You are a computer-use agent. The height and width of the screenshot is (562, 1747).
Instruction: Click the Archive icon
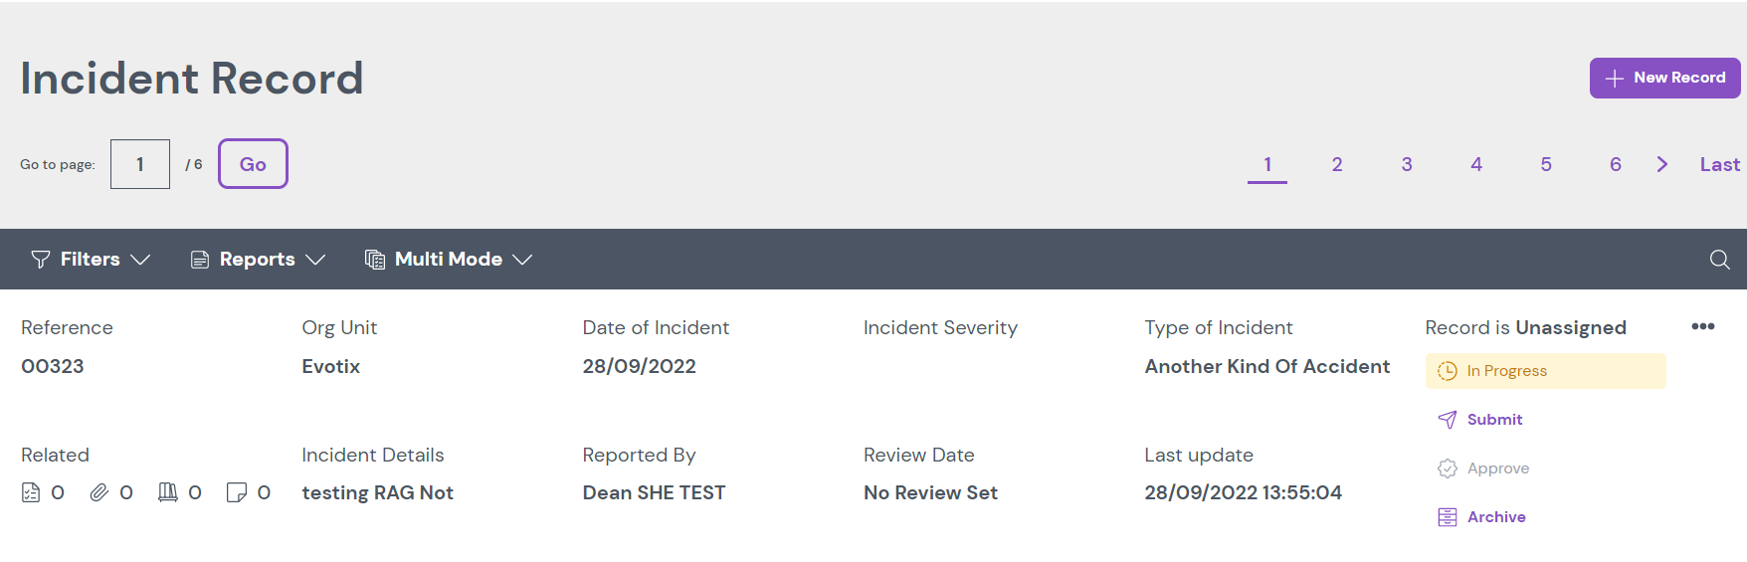point(1448,517)
